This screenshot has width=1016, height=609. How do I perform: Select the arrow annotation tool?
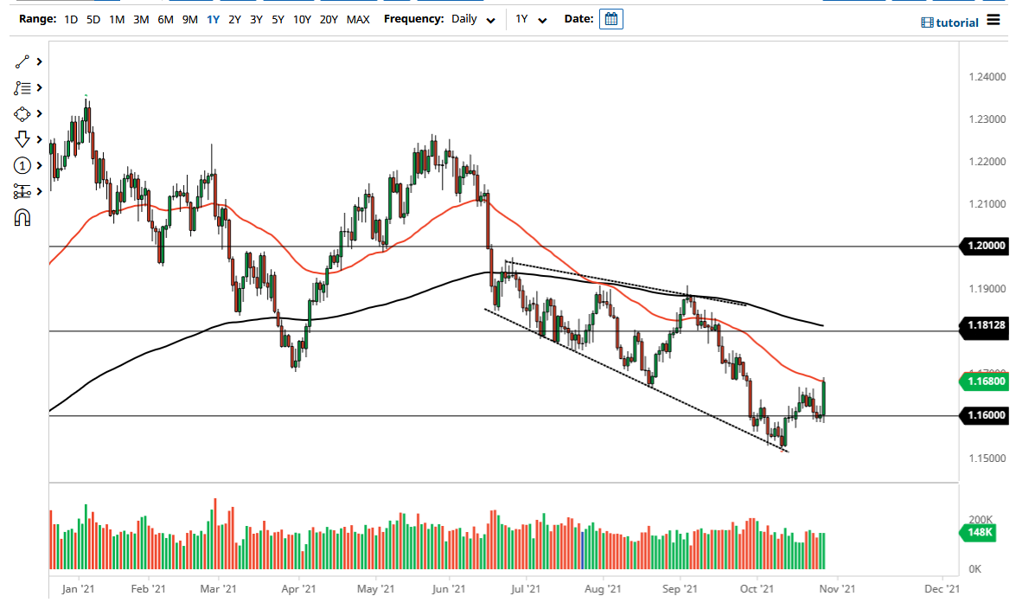22,139
